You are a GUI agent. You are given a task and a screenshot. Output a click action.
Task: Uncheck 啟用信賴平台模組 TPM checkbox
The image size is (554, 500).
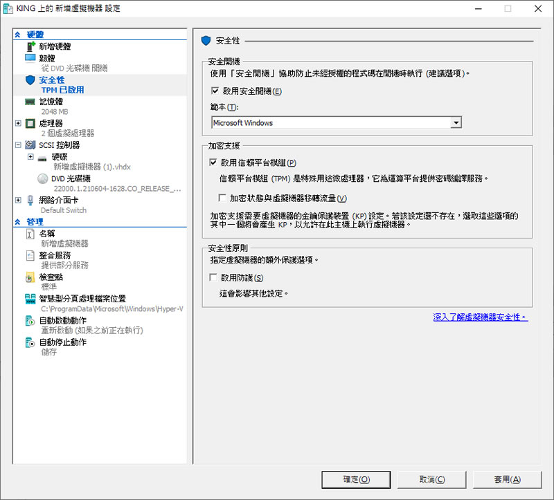pos(213,163)
